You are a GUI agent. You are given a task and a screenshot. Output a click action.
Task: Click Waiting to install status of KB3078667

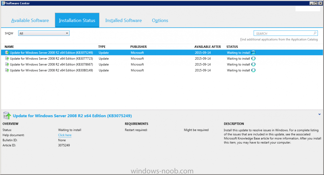pos(238,65)
